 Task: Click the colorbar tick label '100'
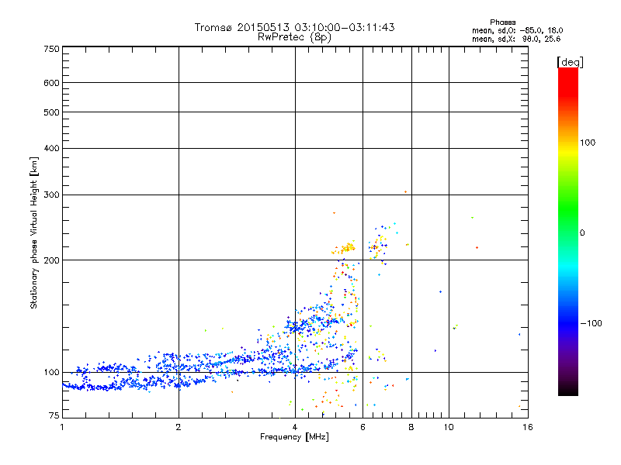click(x=588, y=143)
